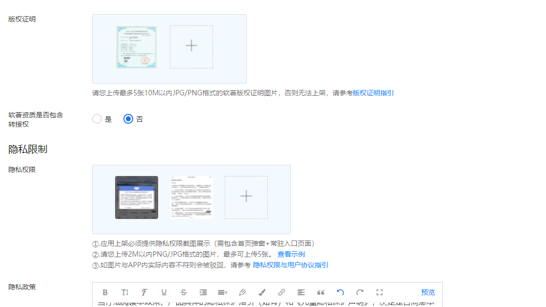Apply underline formatting in the editor toolbar

(164, 292)
